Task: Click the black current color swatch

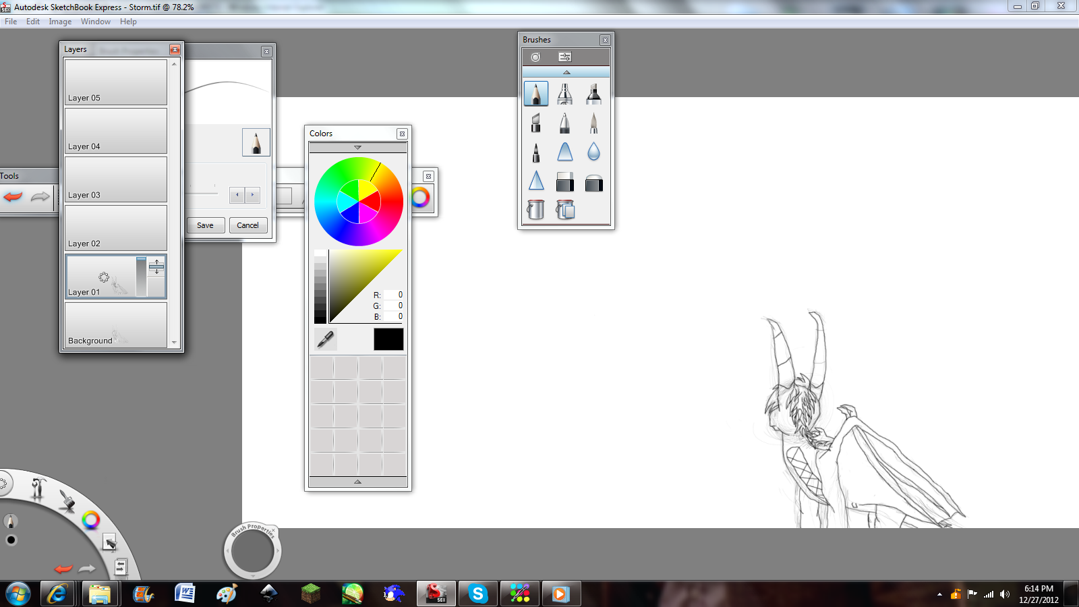Action: pos(388,339)
